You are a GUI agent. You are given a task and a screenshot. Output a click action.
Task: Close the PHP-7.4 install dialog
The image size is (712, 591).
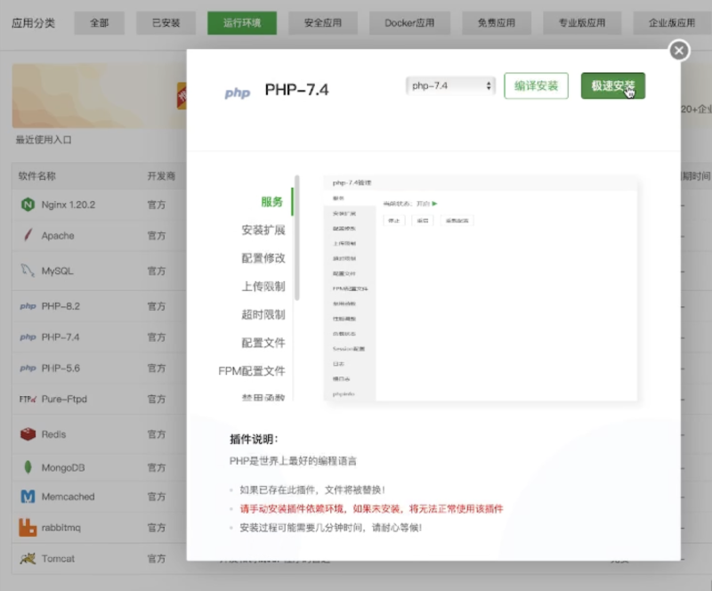click(x=679, y=51)
